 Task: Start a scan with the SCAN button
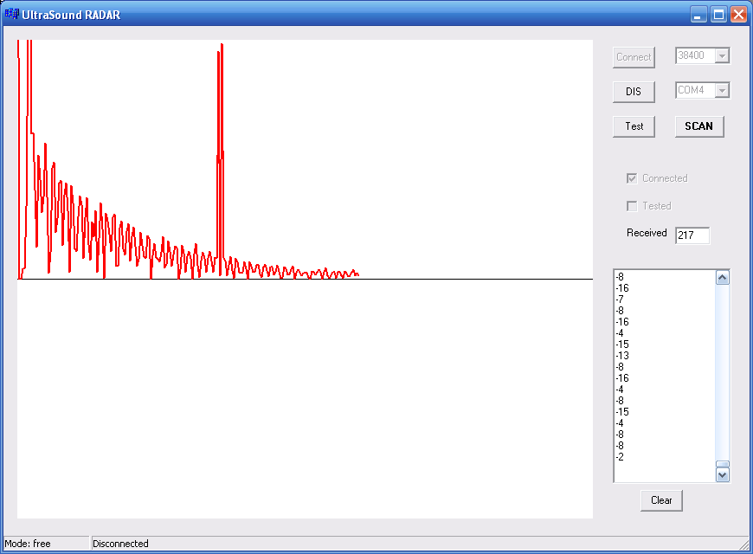pos(698,126)
